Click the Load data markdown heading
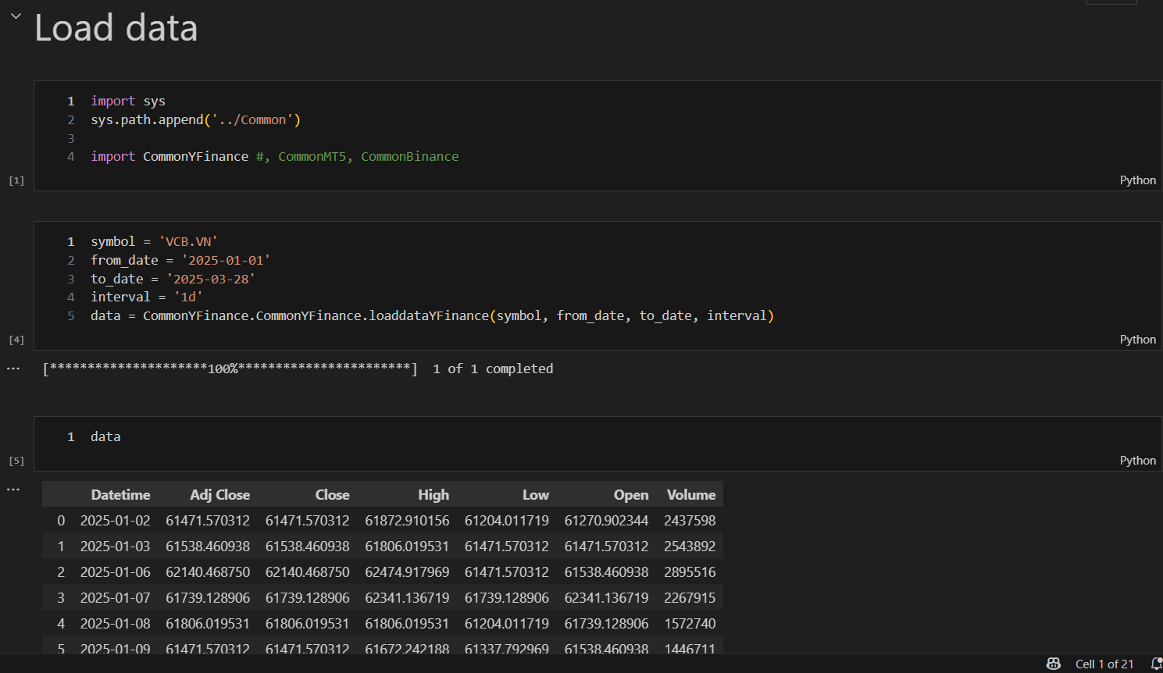Viewport: 1163px width, 673px height. 116,28
